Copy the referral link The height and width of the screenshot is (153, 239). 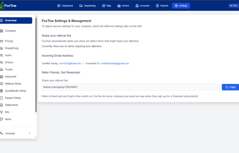pyautogui.click(x=230, y=87)
